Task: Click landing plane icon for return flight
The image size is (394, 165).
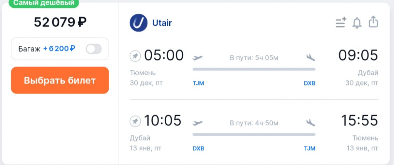Action: coord(311,123)
